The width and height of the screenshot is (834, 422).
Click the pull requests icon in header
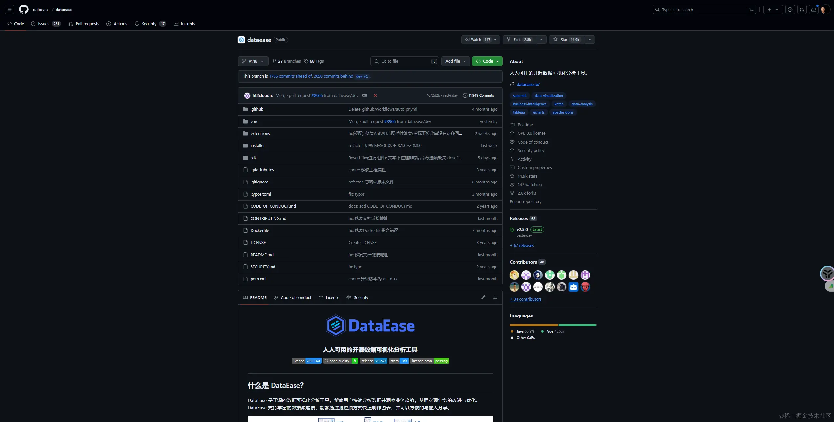pyautogui.click(x=802, y=10)
